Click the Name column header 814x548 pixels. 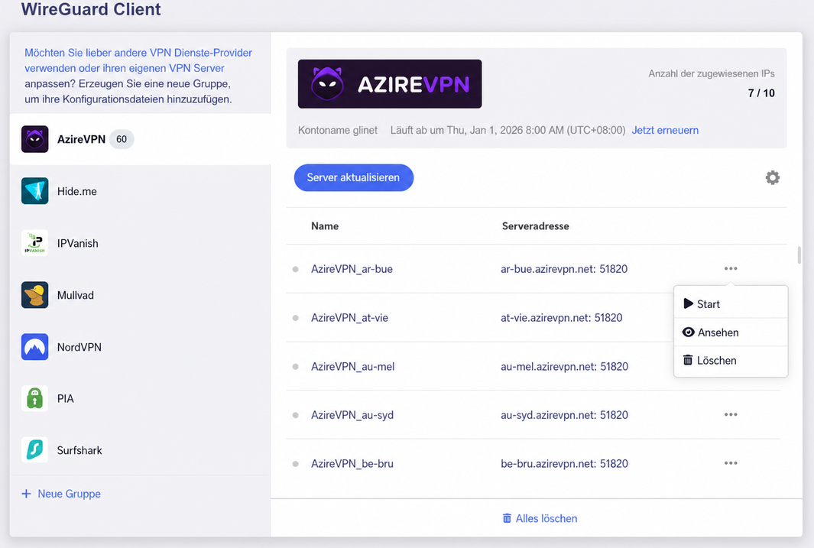(x=325, y=225)
